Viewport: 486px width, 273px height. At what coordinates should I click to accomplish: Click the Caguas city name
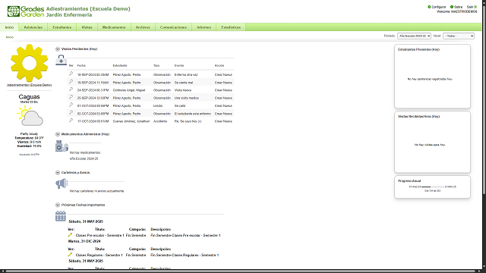(x=29, y=97)
